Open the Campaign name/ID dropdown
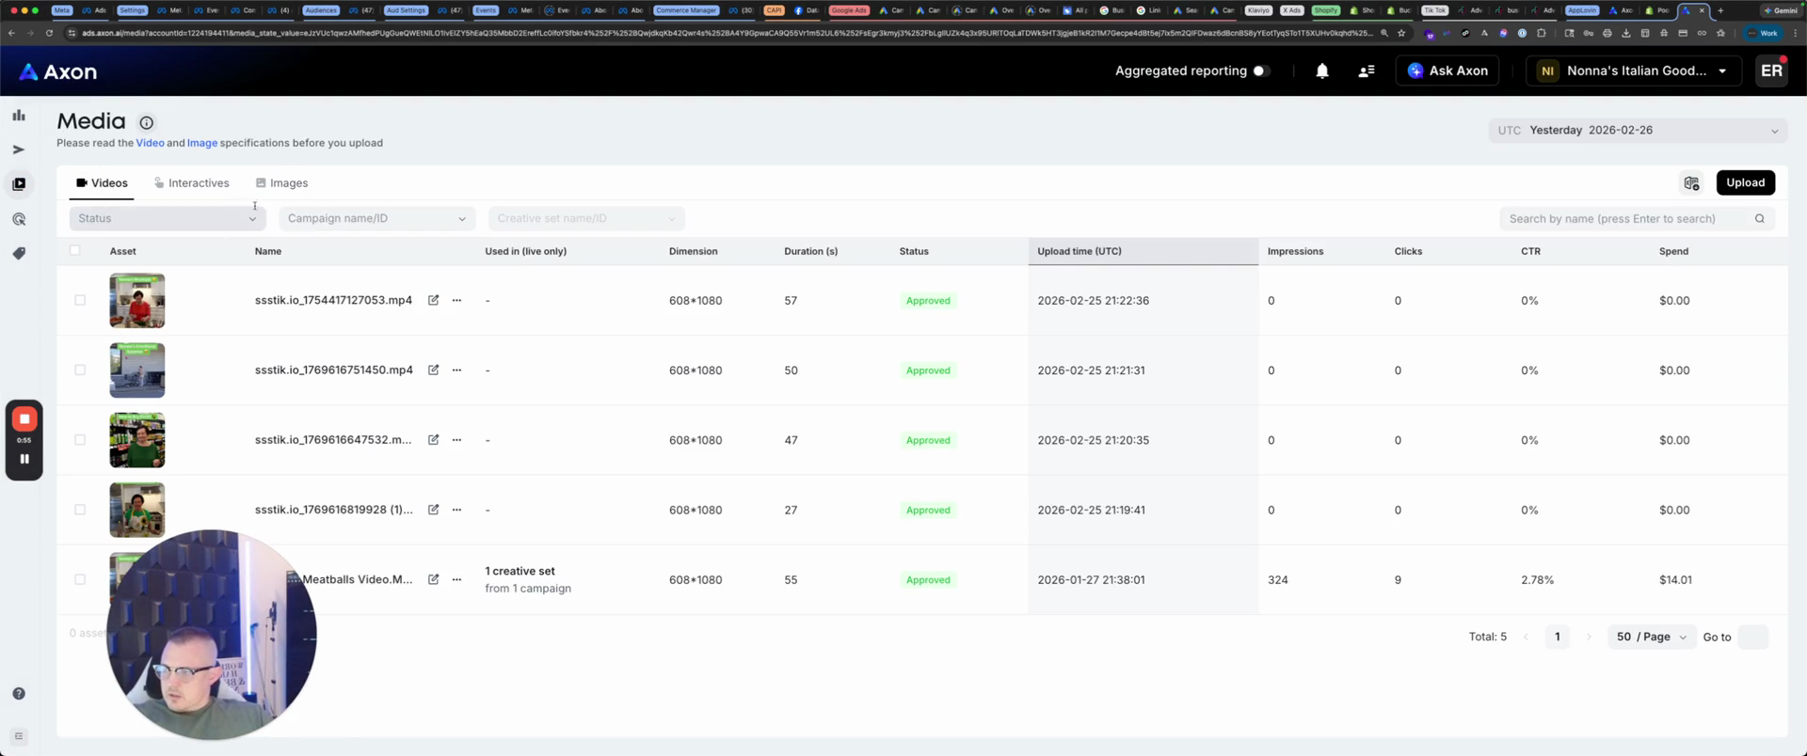This screenshot has height=756, width=1807. tap(376, 218)
